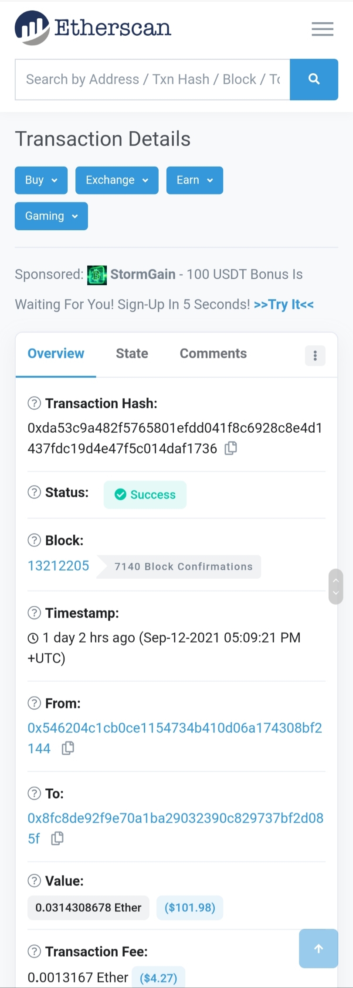Image resolution: width=353 pixels, height=988 pixels.
Task: Expand the Buy dropdown
Action: click(41, 180)
